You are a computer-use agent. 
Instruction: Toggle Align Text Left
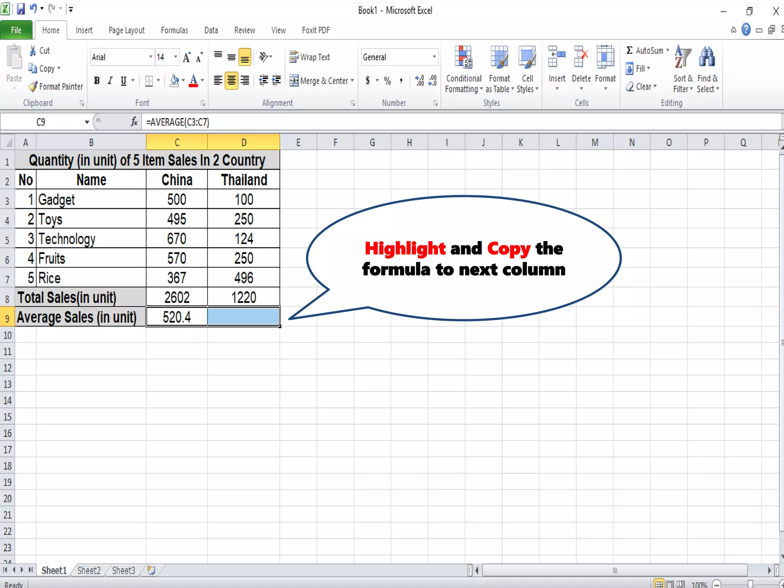click(x=218, y=80)
